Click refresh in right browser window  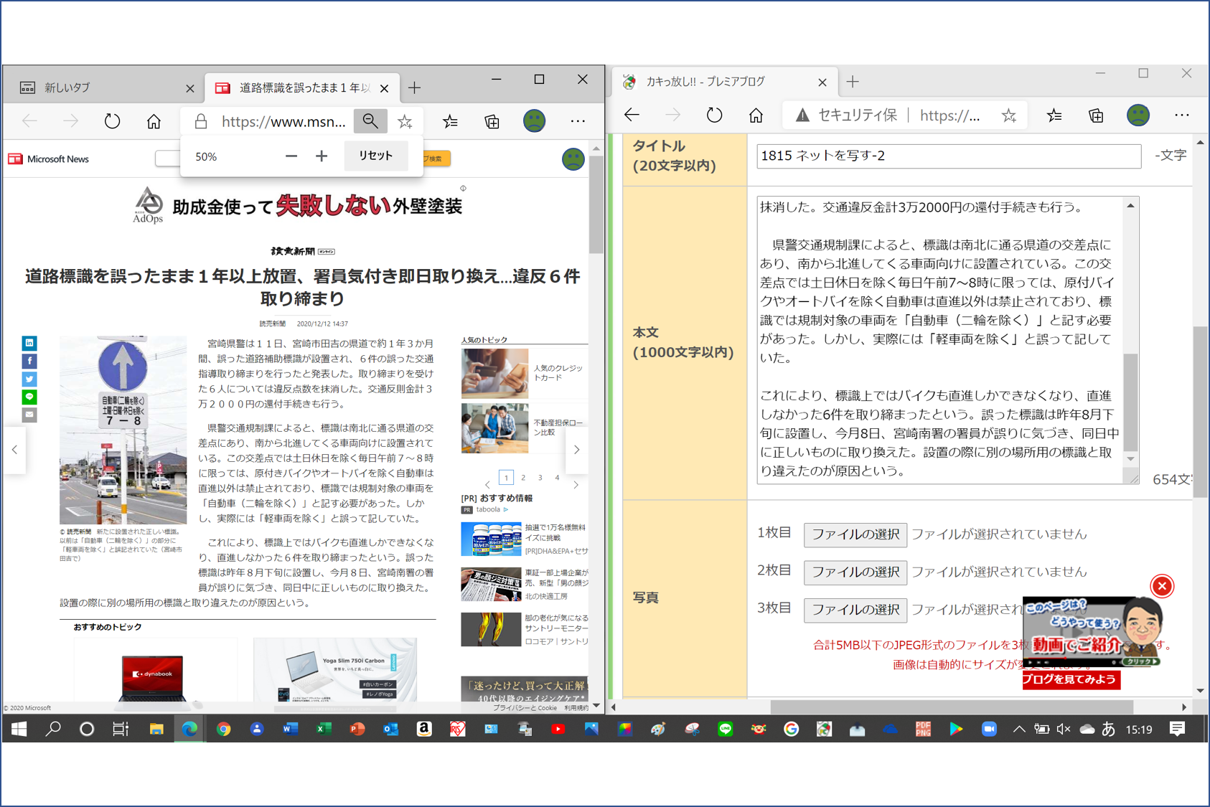714,115
